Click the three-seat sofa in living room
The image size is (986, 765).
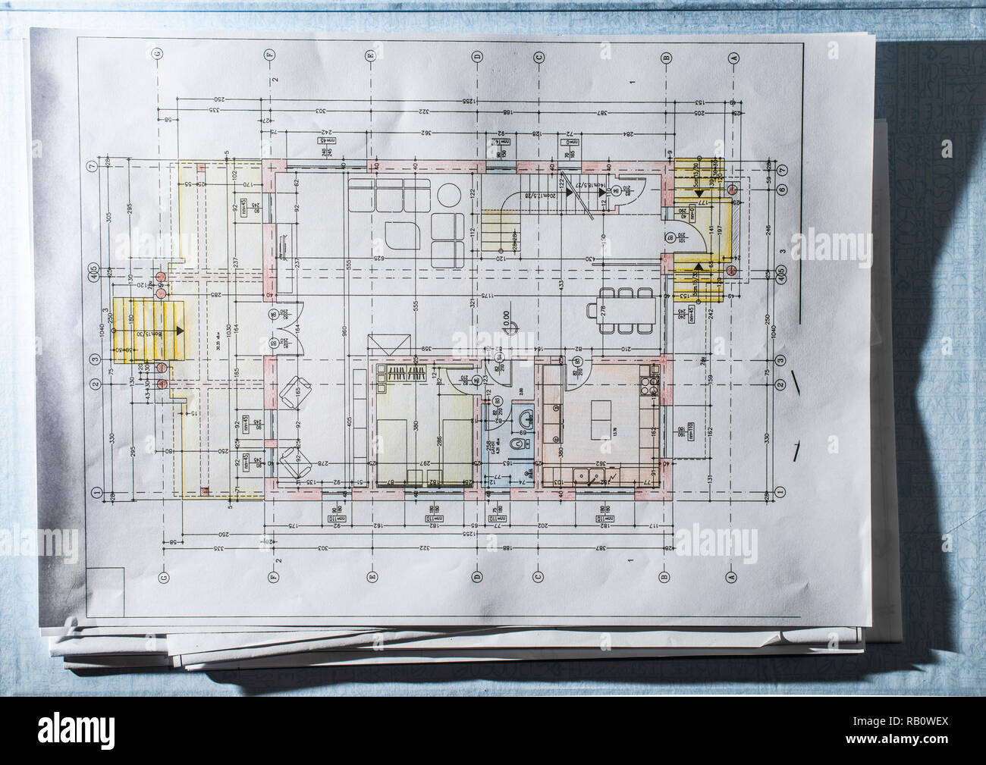(389, 196)
